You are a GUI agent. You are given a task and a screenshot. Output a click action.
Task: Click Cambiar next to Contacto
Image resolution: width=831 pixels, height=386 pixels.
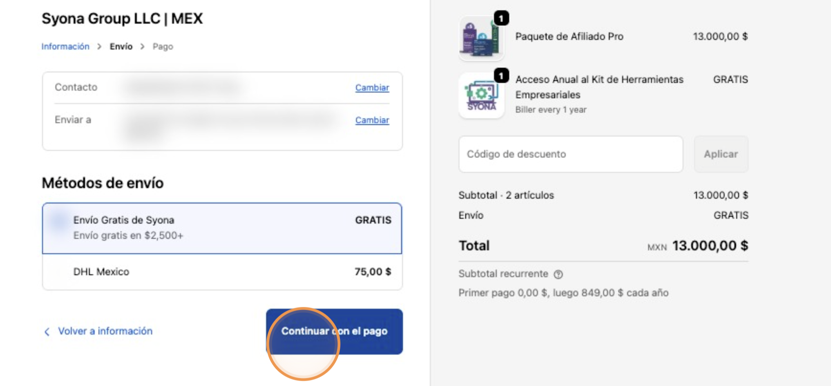372,88
